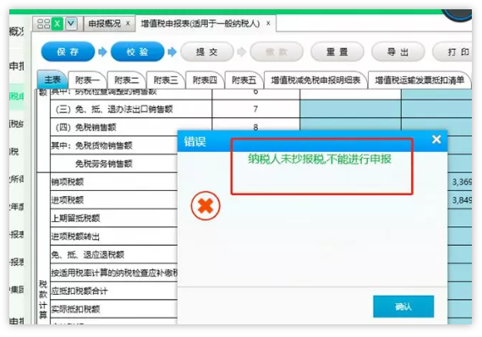
Task: Click the grid view icon in tab bar
Action: point(44,24)
